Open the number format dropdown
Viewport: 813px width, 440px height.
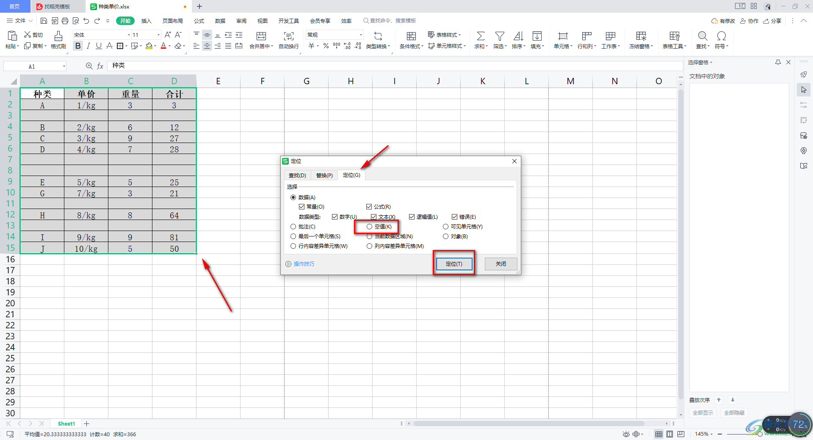point(361,35)
